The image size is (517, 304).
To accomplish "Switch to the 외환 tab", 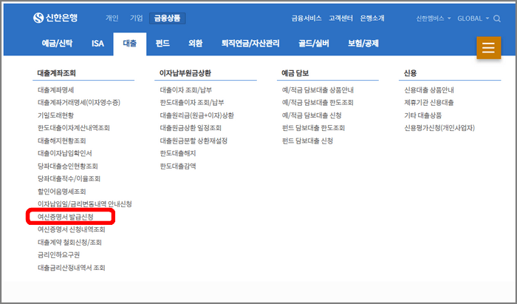I will point(195,43).
